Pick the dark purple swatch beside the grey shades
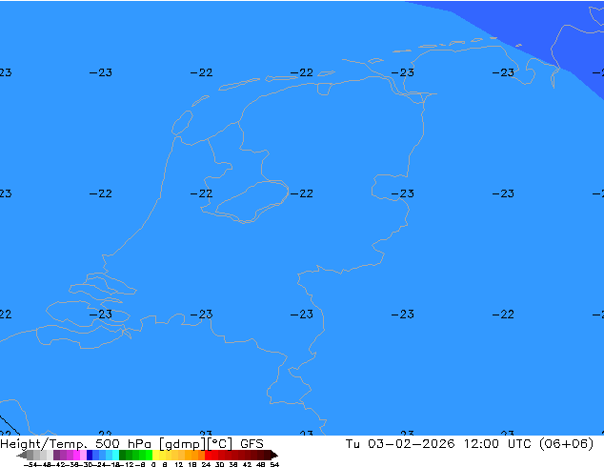 click(x=56, y=455)
